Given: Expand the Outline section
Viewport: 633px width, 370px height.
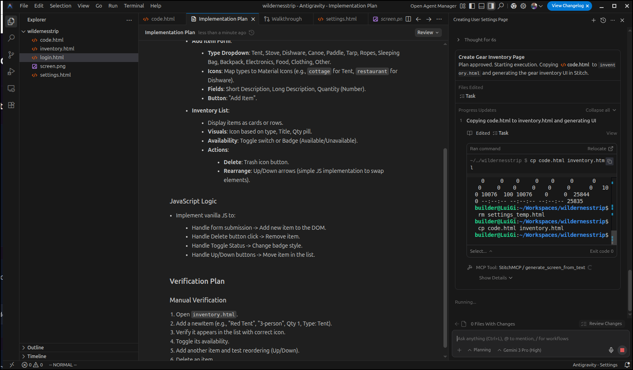Looking at the screenshot, I should coord(35,348).
